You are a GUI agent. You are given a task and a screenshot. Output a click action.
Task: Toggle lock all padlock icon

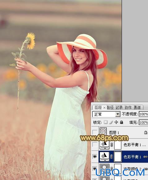pyautogui.click(x=121, y=122)
